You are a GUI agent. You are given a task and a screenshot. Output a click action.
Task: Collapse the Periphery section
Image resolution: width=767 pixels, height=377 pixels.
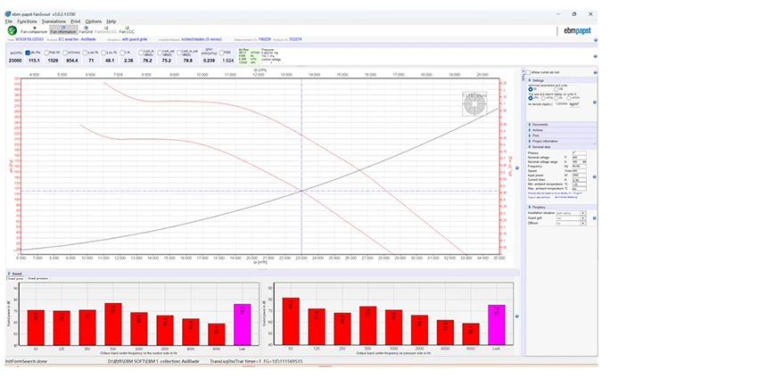[562, 208]
